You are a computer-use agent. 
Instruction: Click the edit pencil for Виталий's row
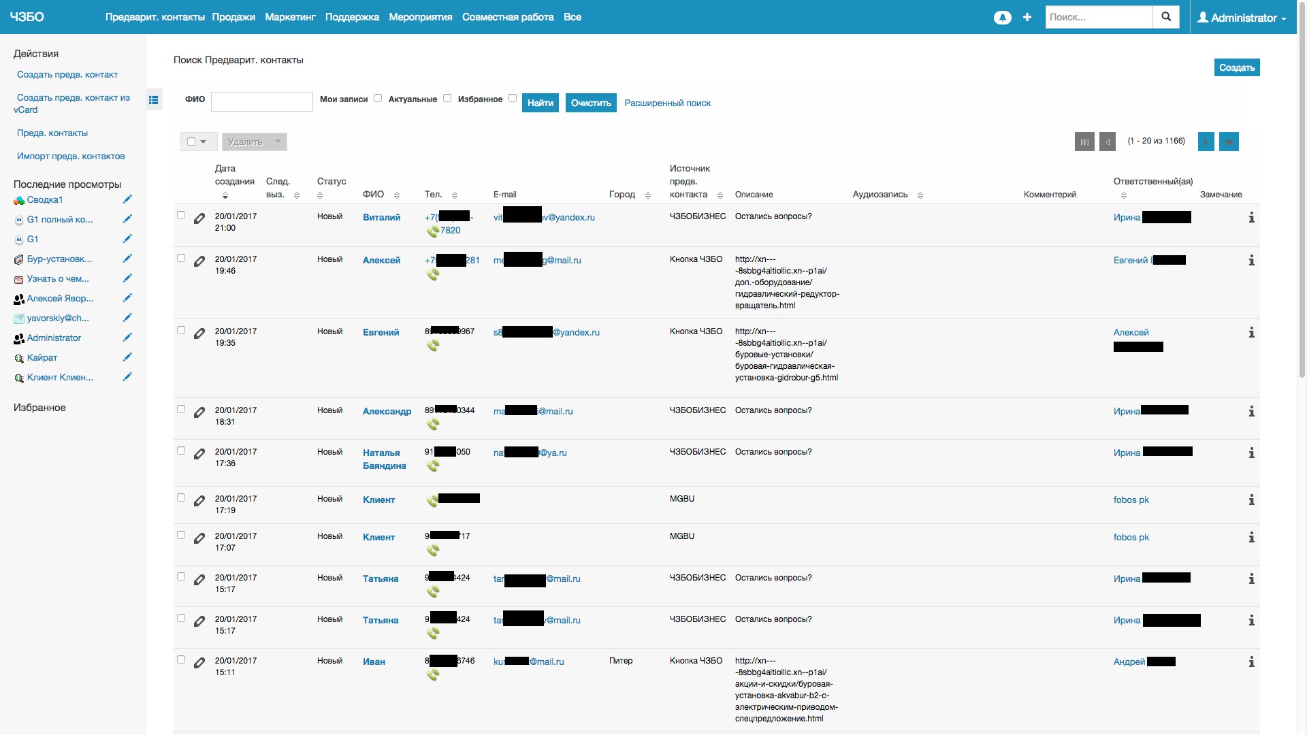[x=199, y=218]
